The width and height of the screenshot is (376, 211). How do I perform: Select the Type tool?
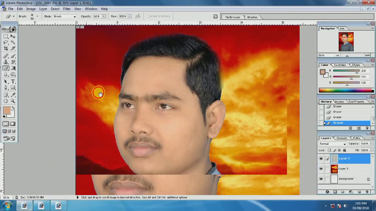pyautogui.click(x=13, y=81)
